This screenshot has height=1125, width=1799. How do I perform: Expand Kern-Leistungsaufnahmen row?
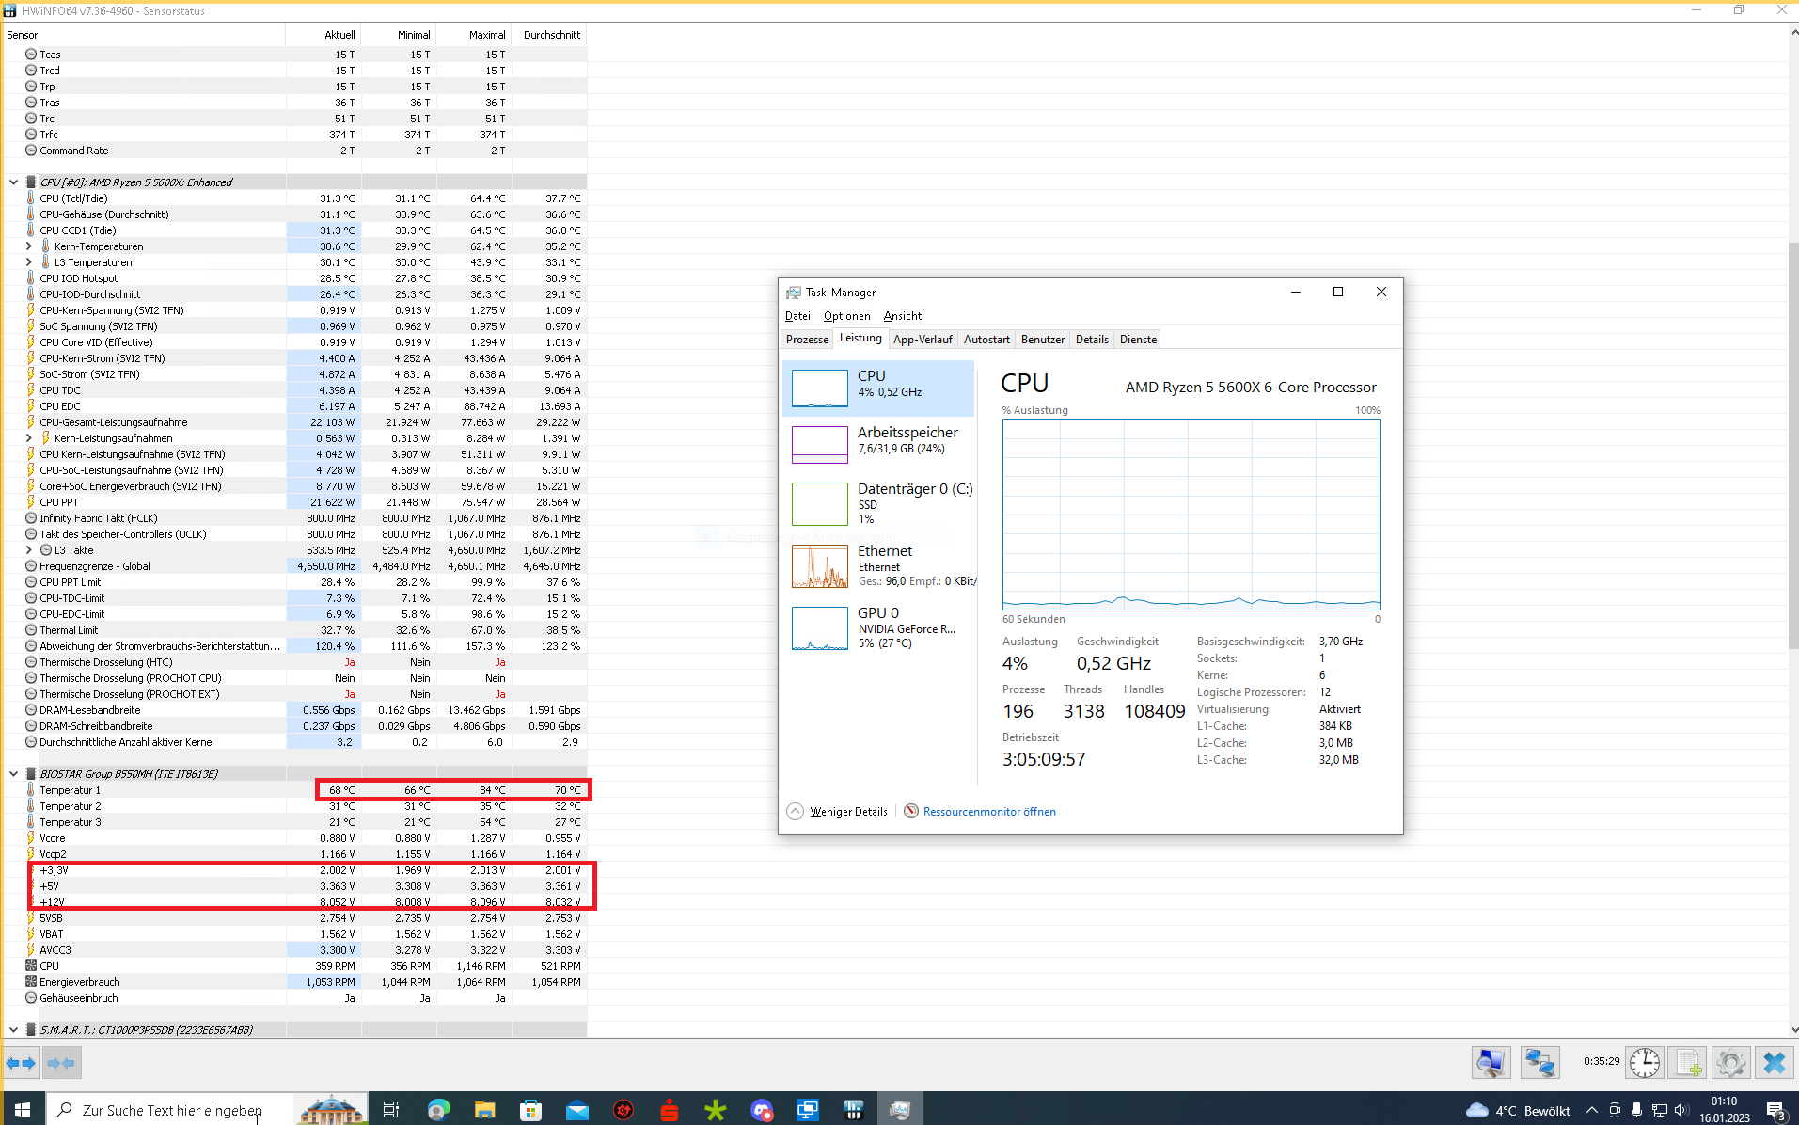coord(28,438)
